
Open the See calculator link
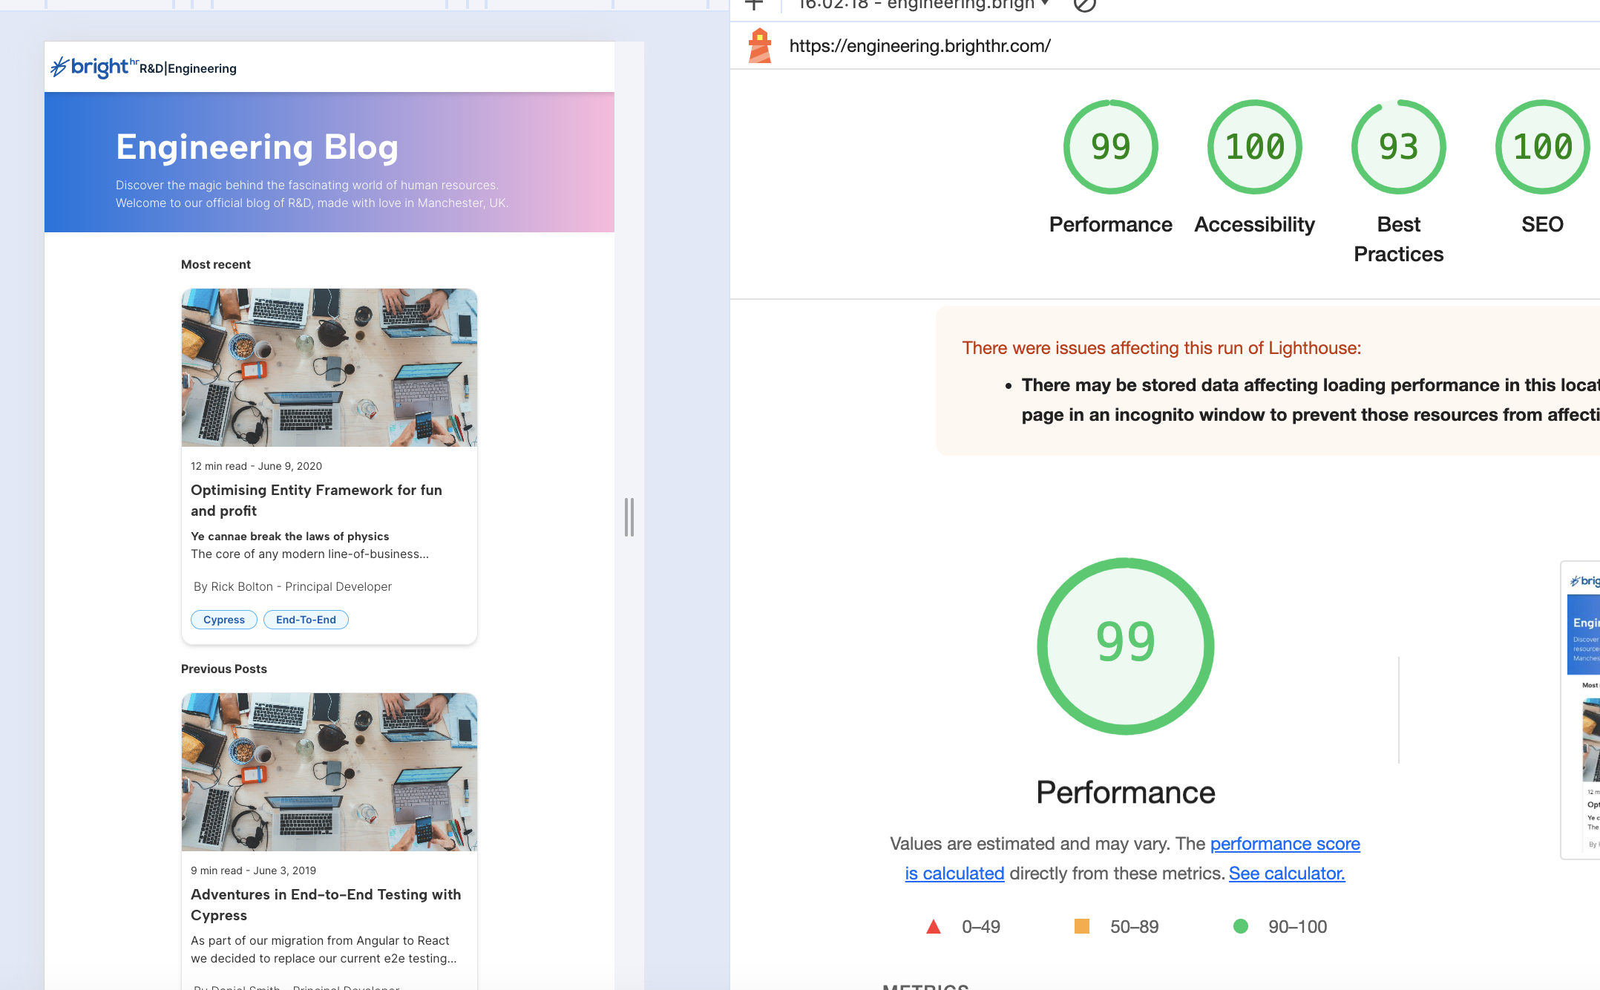[x=1286, y=873]
